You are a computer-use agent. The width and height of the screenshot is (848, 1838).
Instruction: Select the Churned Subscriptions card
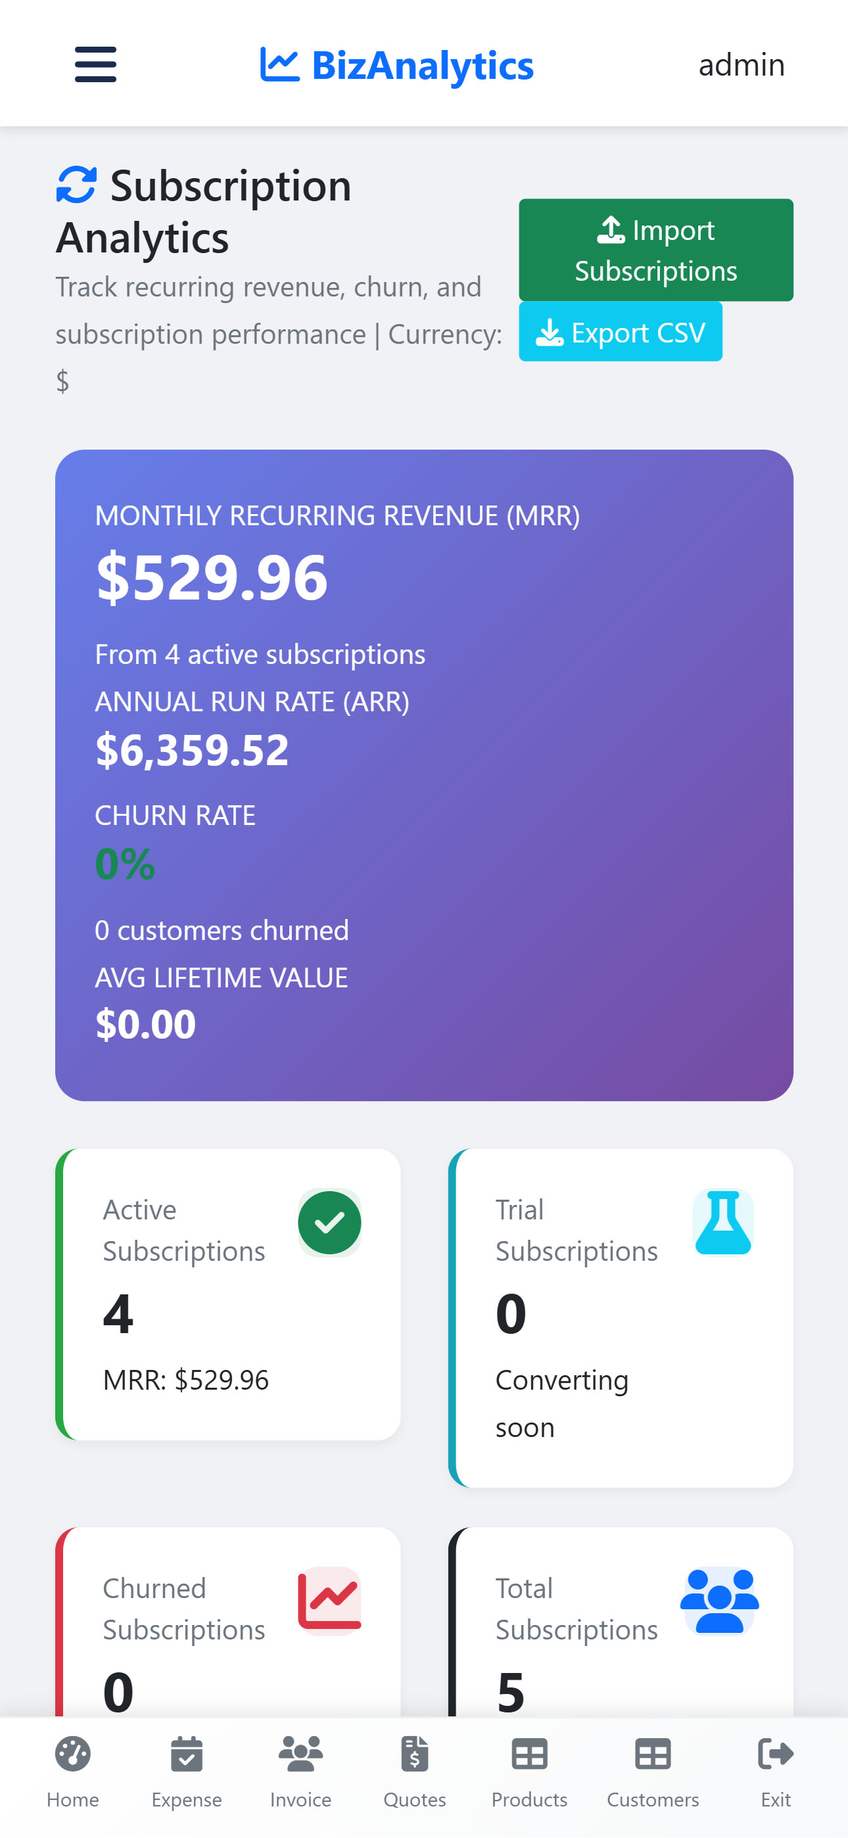[x=228, y=1622]
